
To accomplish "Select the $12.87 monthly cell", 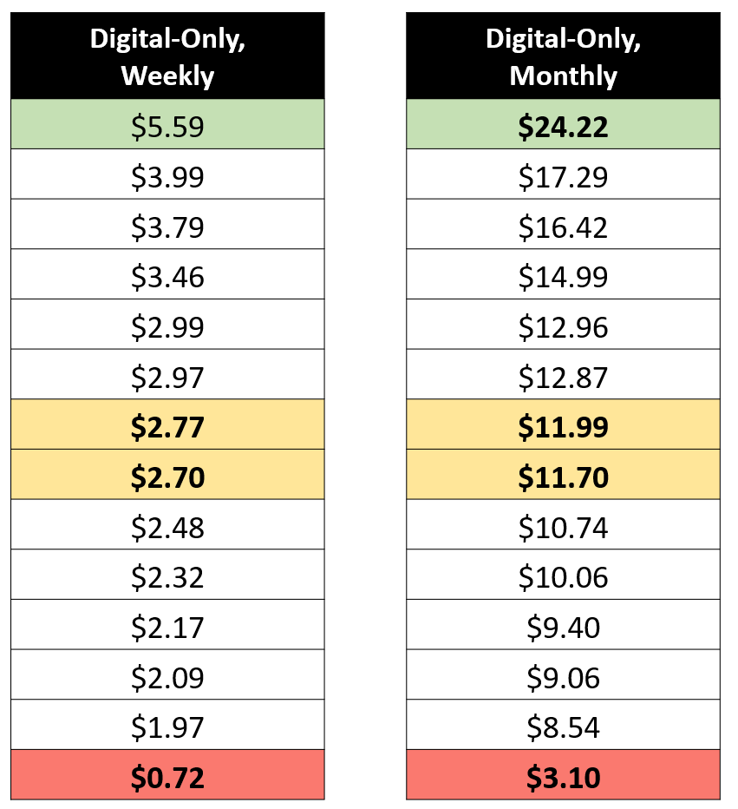I will pyautogui.click(x=563, y=378).
